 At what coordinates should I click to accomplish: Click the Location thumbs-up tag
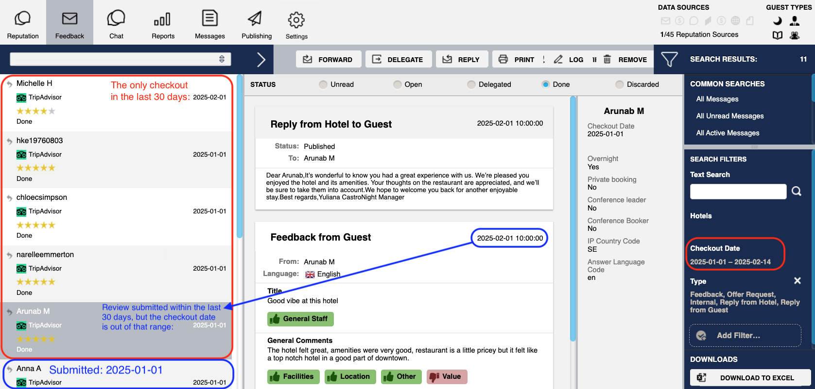click(350, 377)
